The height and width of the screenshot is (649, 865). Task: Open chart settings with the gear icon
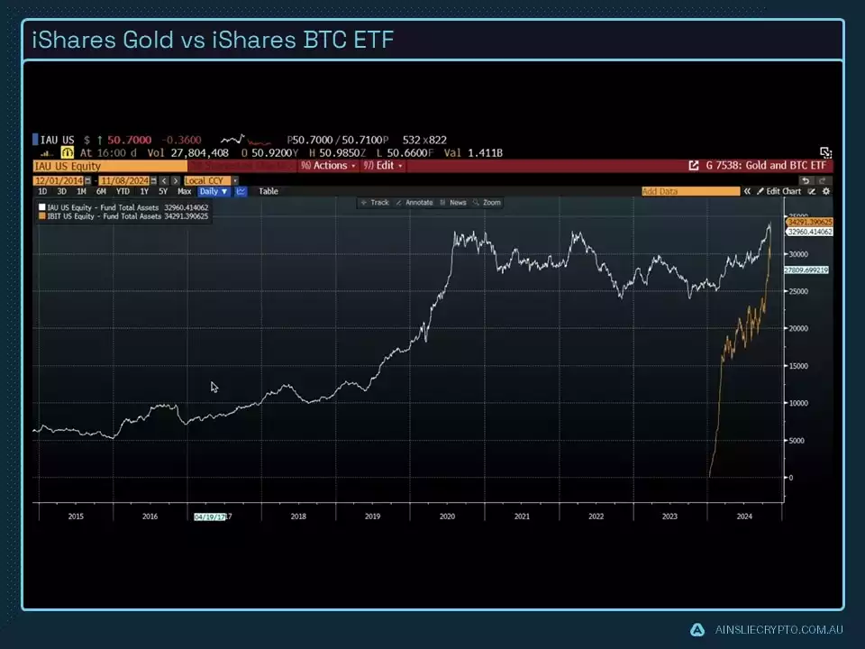tap(826, 191)
